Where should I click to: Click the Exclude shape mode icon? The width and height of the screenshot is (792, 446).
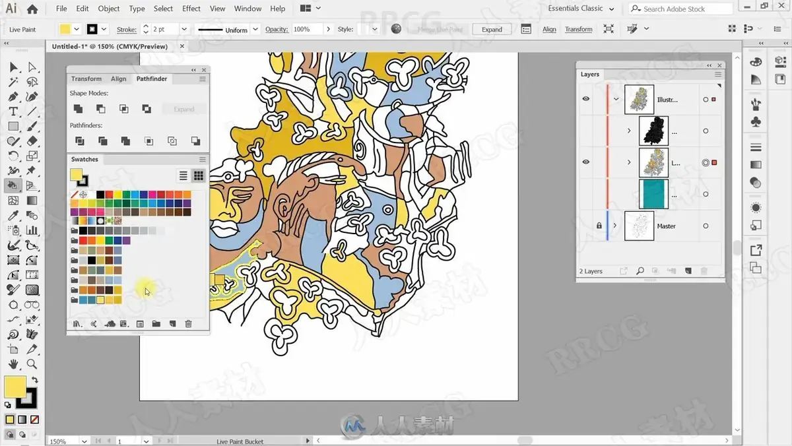click(147, 109)
